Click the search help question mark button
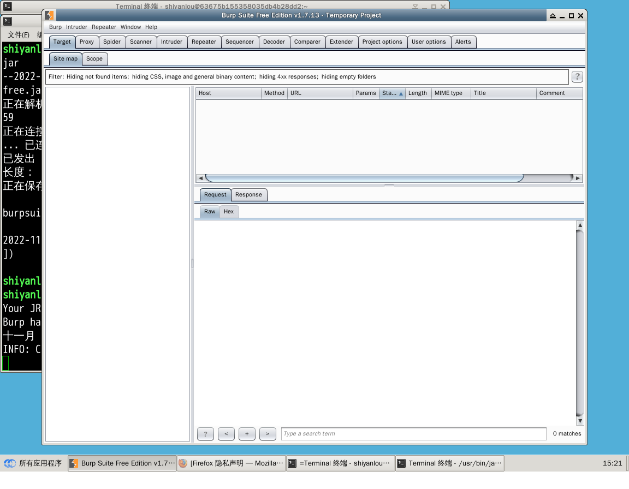The image size is (629, 489). coord(205,434)
